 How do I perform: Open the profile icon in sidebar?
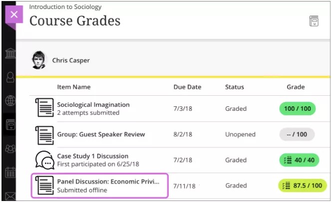point(10,77)
